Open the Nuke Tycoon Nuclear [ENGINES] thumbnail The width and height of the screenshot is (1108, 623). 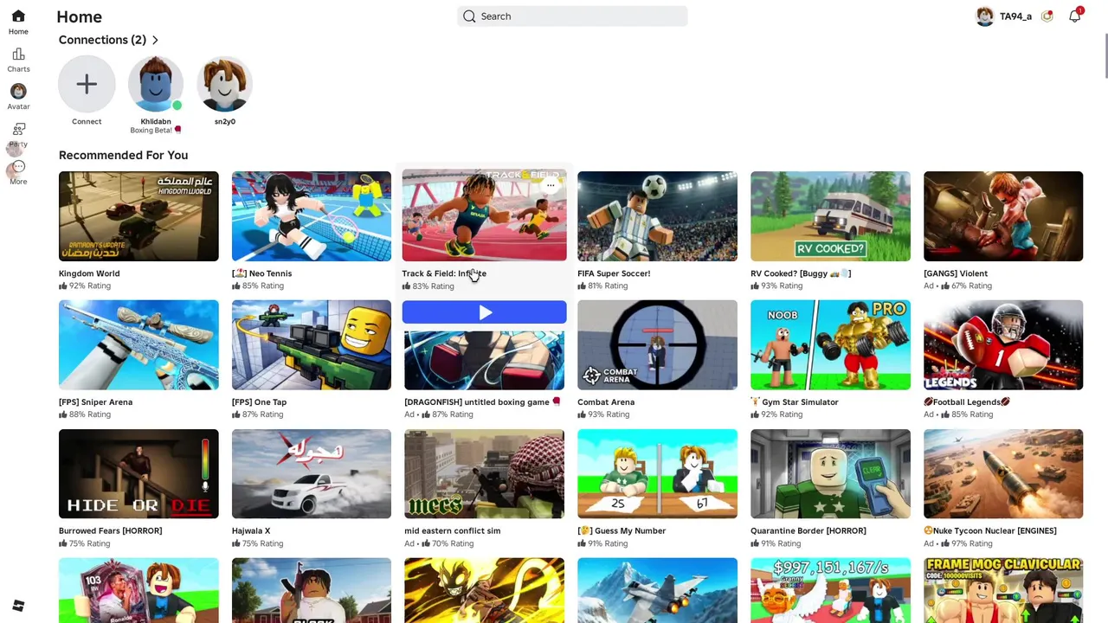1003,474
